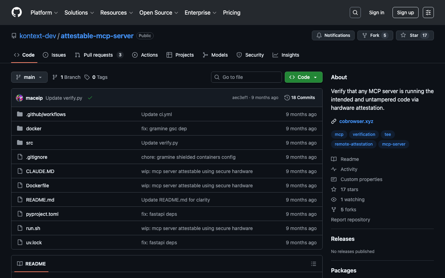Open the src folder

click(x=30, y=143)
